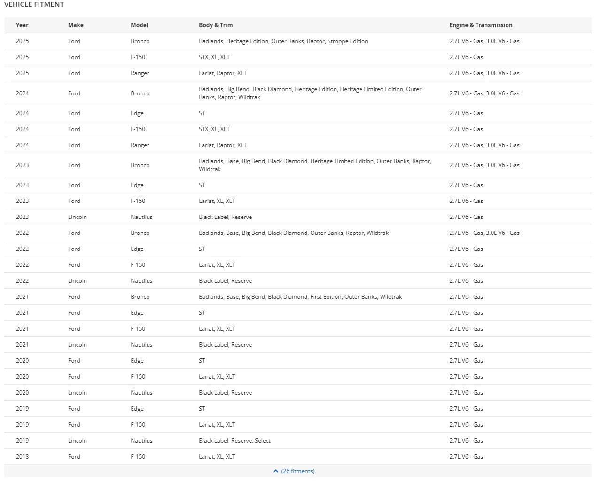Select the 2025 Bronco model cell
The image size is (594, 482).
(140, 41)
